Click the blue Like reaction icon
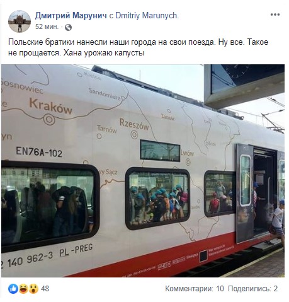The image size is (289, 302). coord(13,289)
